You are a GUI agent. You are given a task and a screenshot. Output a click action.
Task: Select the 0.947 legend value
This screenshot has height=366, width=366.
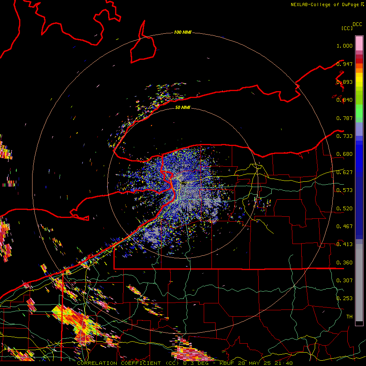[344, 64]
